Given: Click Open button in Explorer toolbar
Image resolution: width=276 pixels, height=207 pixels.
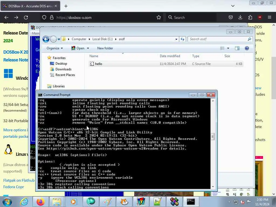Looking at the screenshot, I should (x=78, y=48).
